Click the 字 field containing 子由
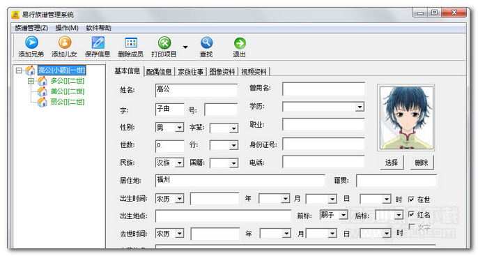The width and height of the screenshot is (478, 256). (x=170, y=110)
